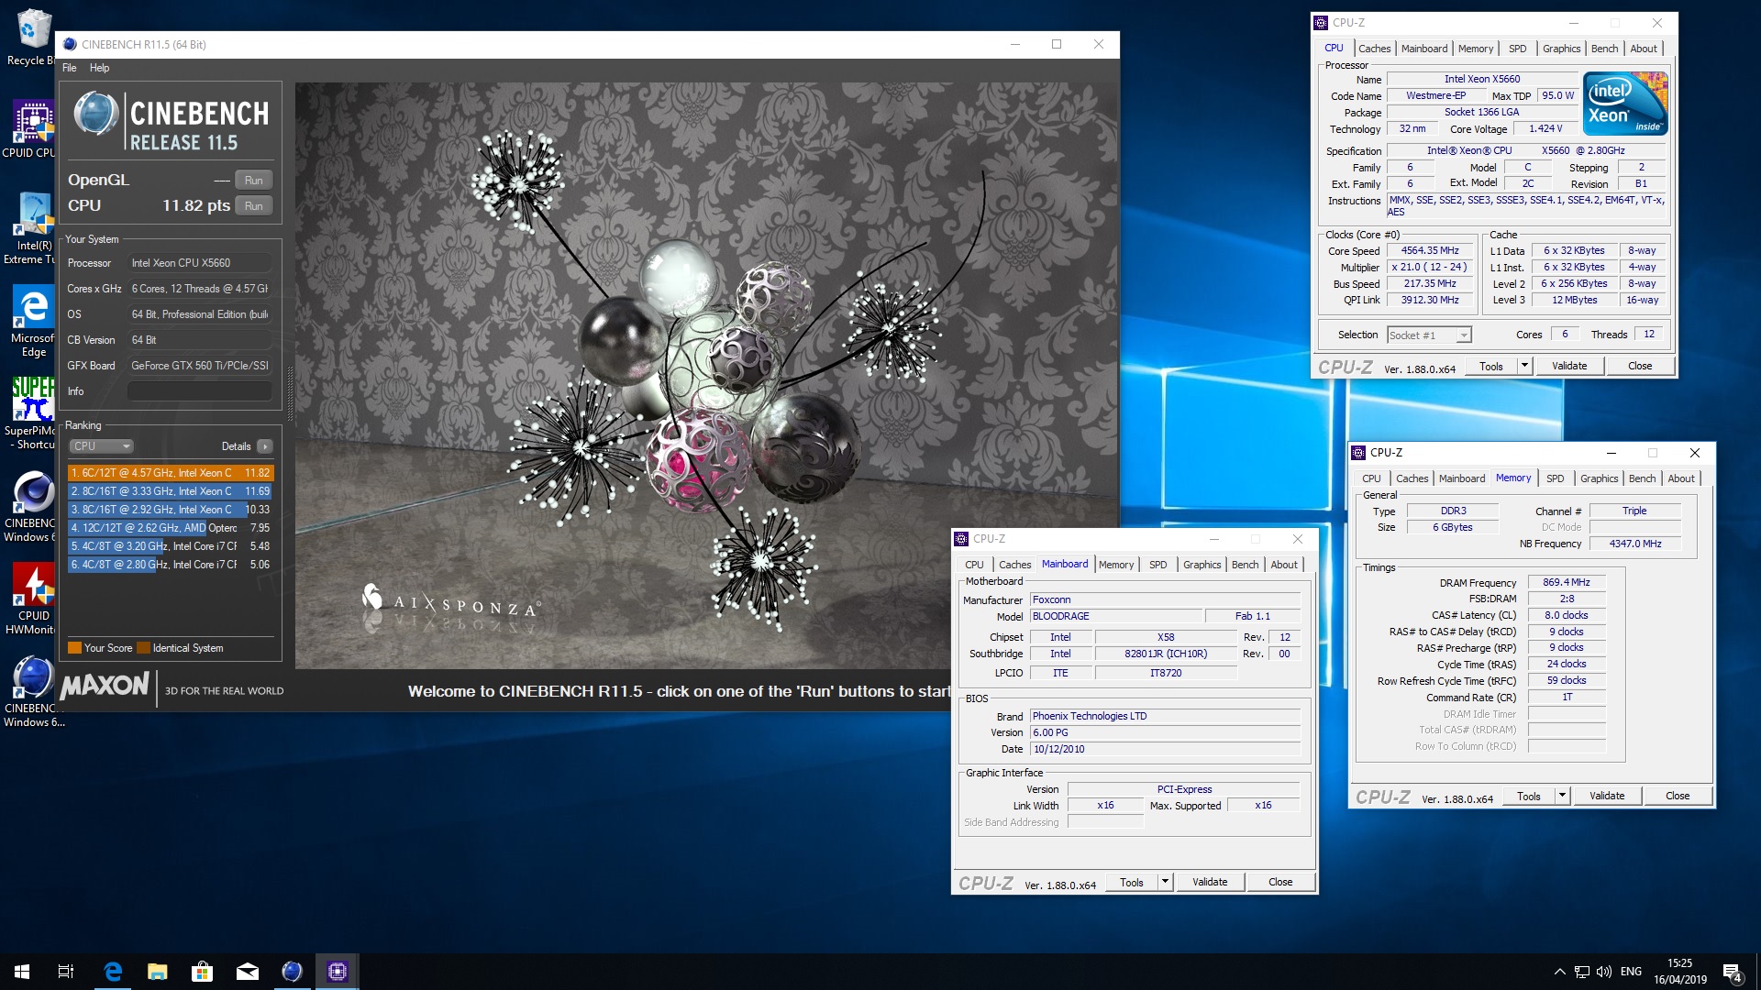Open the Socket #1 selection dropdown
1761x990 pixels.
coord(1429,335)
